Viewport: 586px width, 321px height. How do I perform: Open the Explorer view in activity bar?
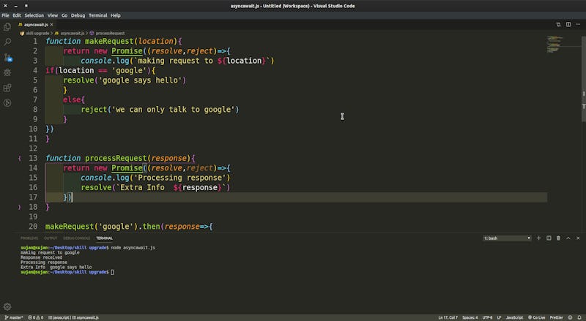tap(7, 27)
